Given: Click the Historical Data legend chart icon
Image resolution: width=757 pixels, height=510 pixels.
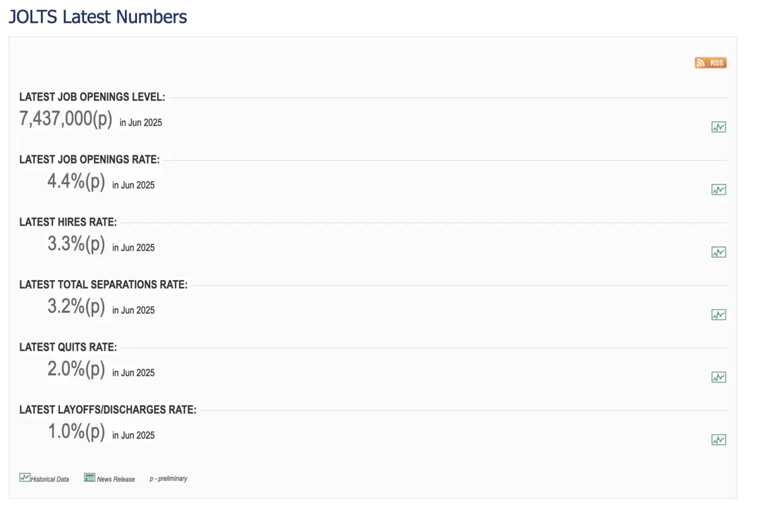Looking at the screenshot, I should point(25,477).
